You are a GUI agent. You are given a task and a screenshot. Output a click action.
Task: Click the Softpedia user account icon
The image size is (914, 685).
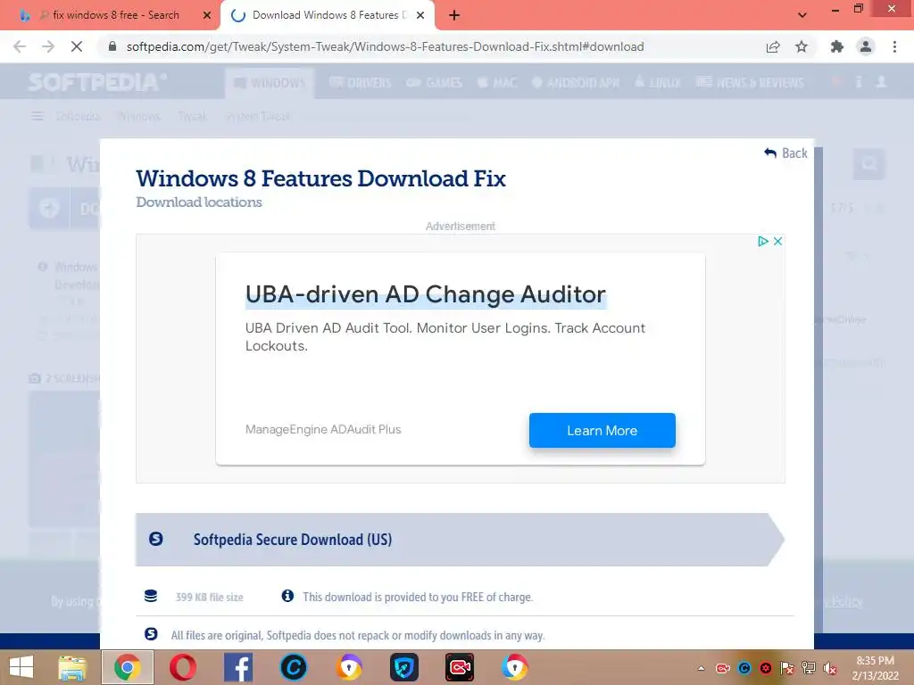(881, 82)
